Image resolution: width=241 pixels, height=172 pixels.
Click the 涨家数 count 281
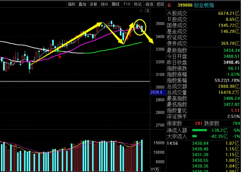point(199,123)
